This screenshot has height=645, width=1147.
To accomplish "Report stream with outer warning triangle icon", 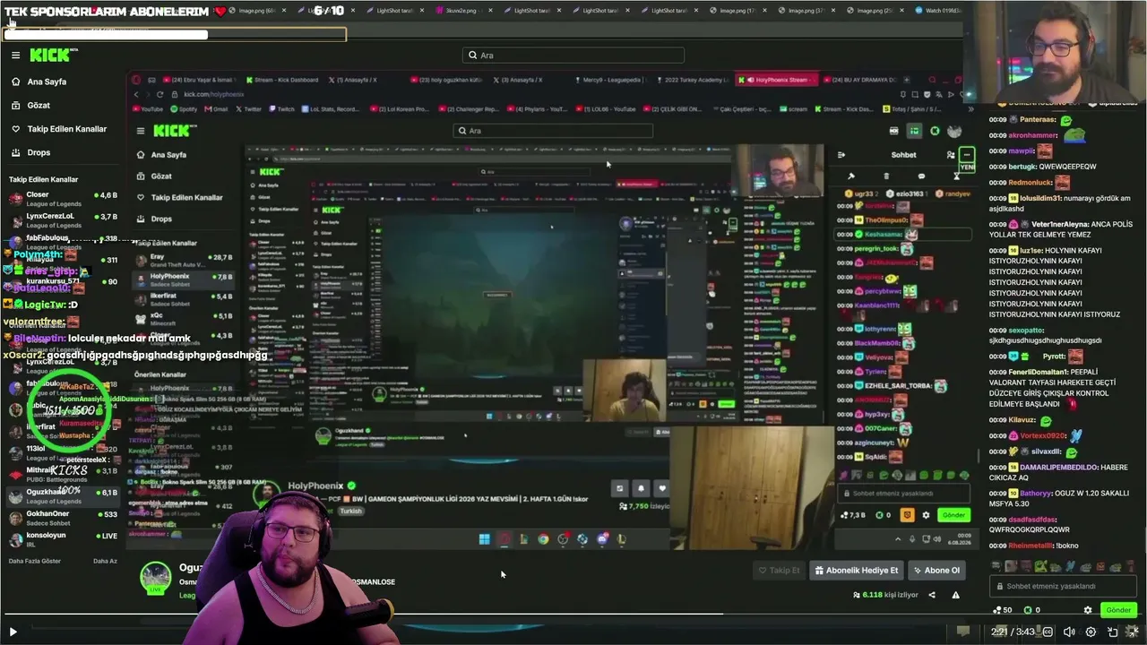I will point(955,595).
